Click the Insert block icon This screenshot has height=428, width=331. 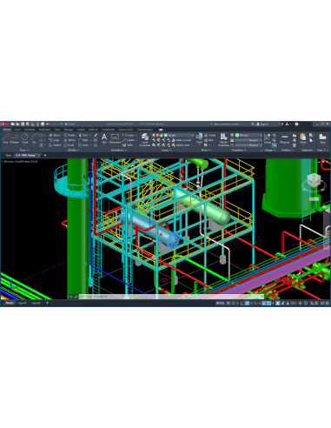pyautogui.click(x=199, y=138)
